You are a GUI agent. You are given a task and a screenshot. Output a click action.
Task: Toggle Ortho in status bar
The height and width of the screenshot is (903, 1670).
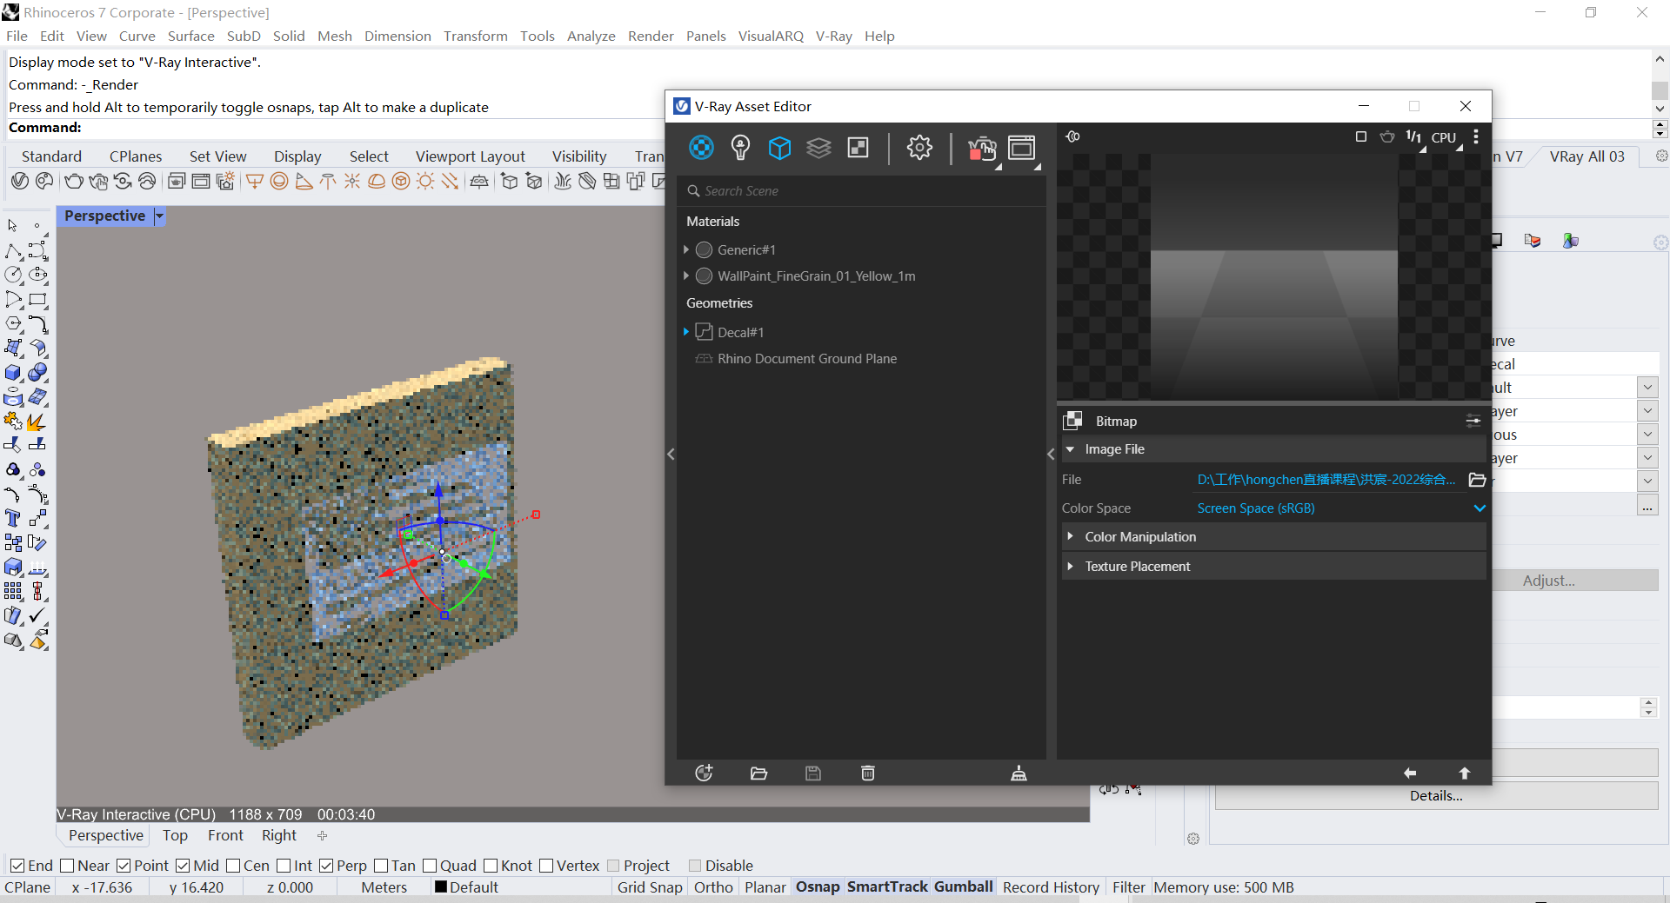click(x=713, y=886)
